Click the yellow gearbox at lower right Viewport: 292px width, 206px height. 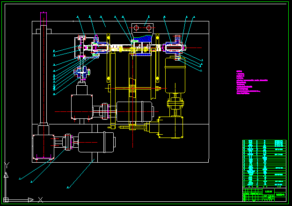(x=171, y=128)
